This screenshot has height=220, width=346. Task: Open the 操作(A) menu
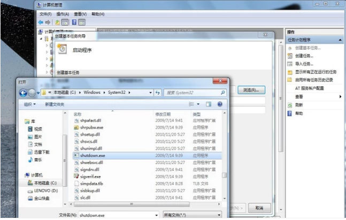pos(62,13)
